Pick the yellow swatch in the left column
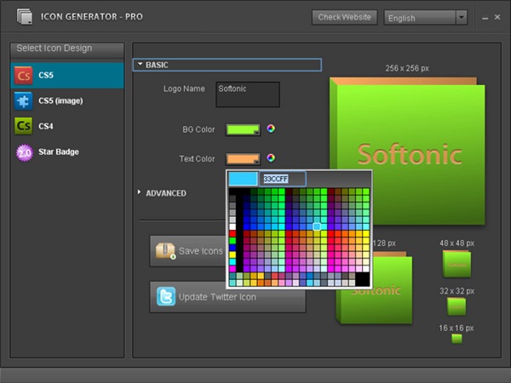 (x=233, y=254)
